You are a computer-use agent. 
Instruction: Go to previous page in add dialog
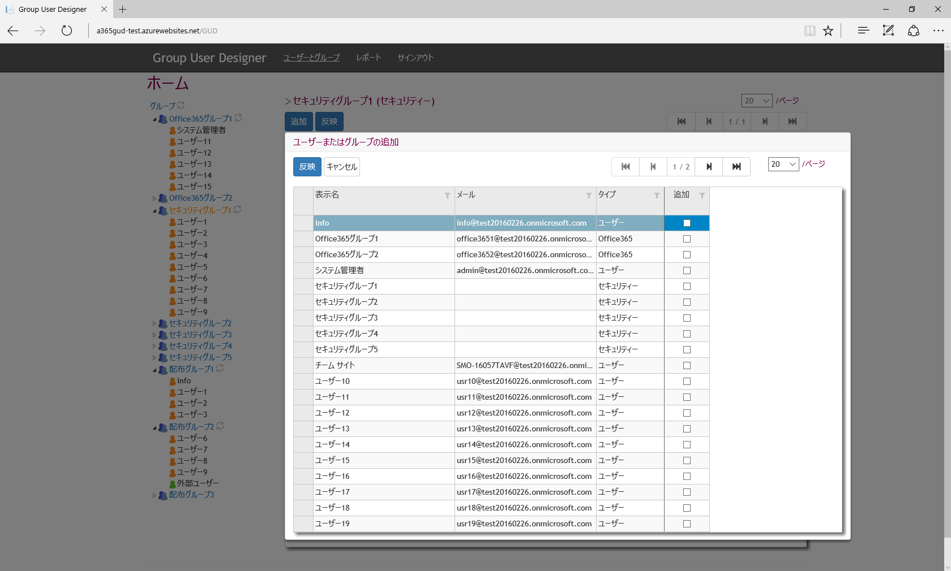pyautogui.click(x=653, y=167)
